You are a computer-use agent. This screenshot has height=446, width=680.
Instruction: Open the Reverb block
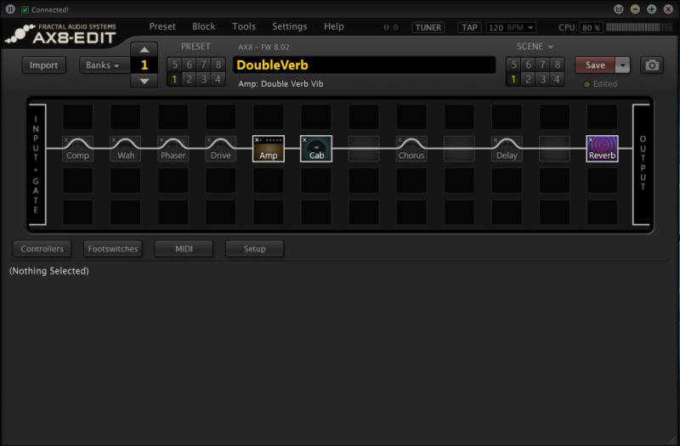(x=602, y=149)
